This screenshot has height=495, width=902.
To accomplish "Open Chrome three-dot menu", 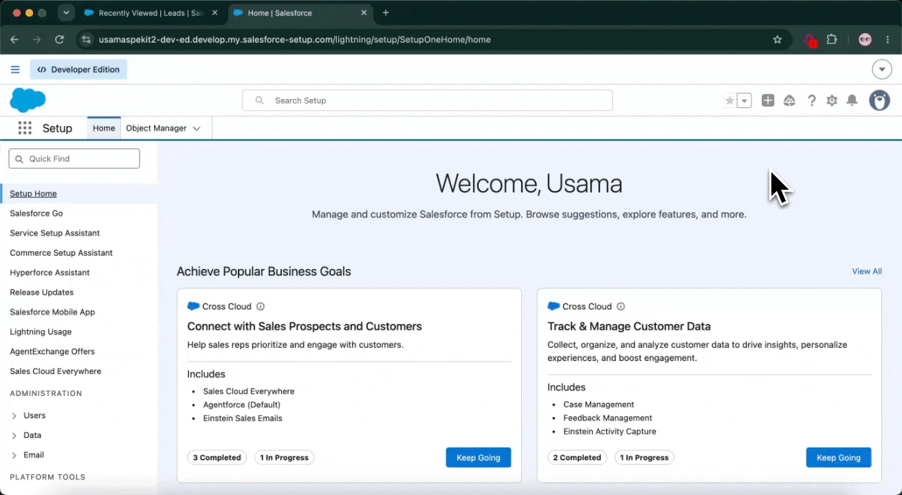I will tap(888, 40).
